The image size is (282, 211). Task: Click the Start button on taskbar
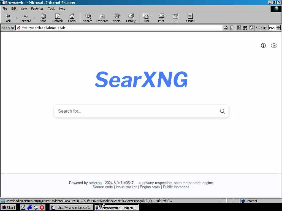[x=9, y=208]
